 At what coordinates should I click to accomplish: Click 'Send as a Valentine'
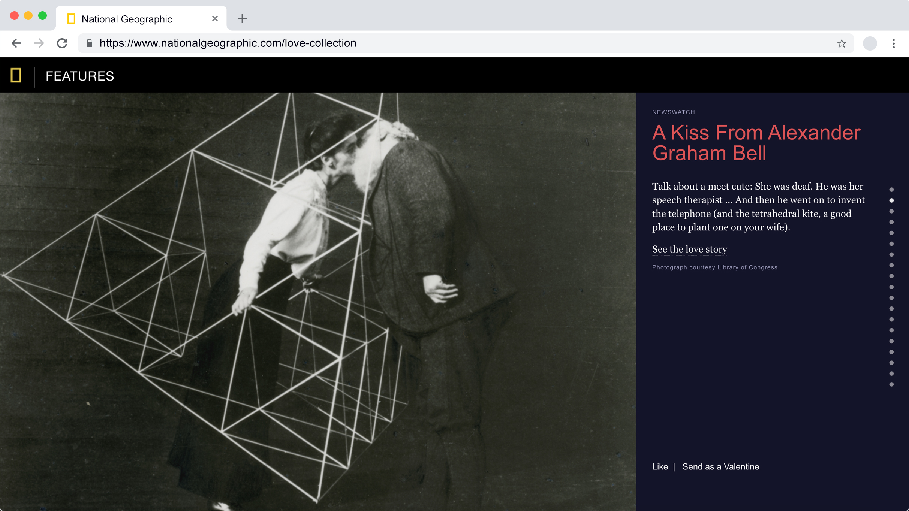pyautogui.click(x=720, y=466)
